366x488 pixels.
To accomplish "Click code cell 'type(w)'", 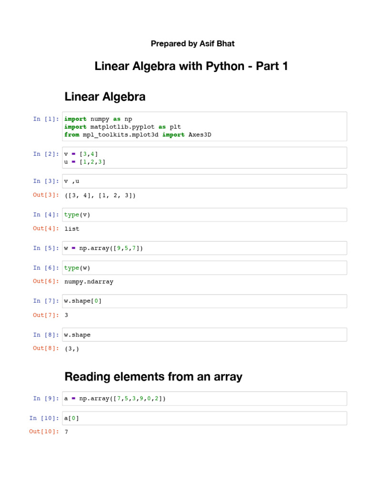I will pyautogui.click(x=204, y=268).
